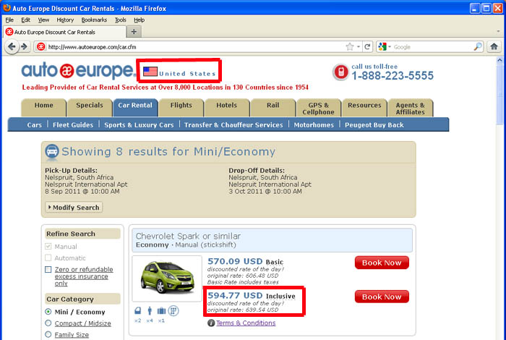Screen dimensions: 506x340
Task: Select the Family Size radio button
Action: pos(48,334)
